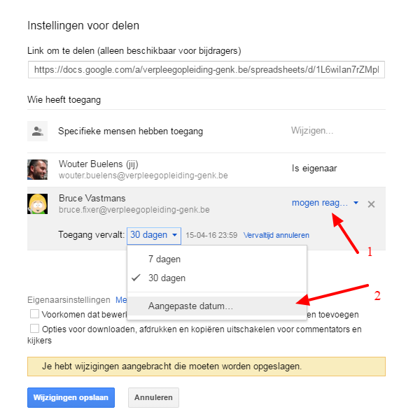Click Wijzigen access link
The image size is (413, 412).
click(312, 131)
